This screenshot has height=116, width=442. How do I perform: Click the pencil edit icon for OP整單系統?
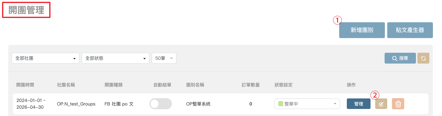tap(381, 104)
